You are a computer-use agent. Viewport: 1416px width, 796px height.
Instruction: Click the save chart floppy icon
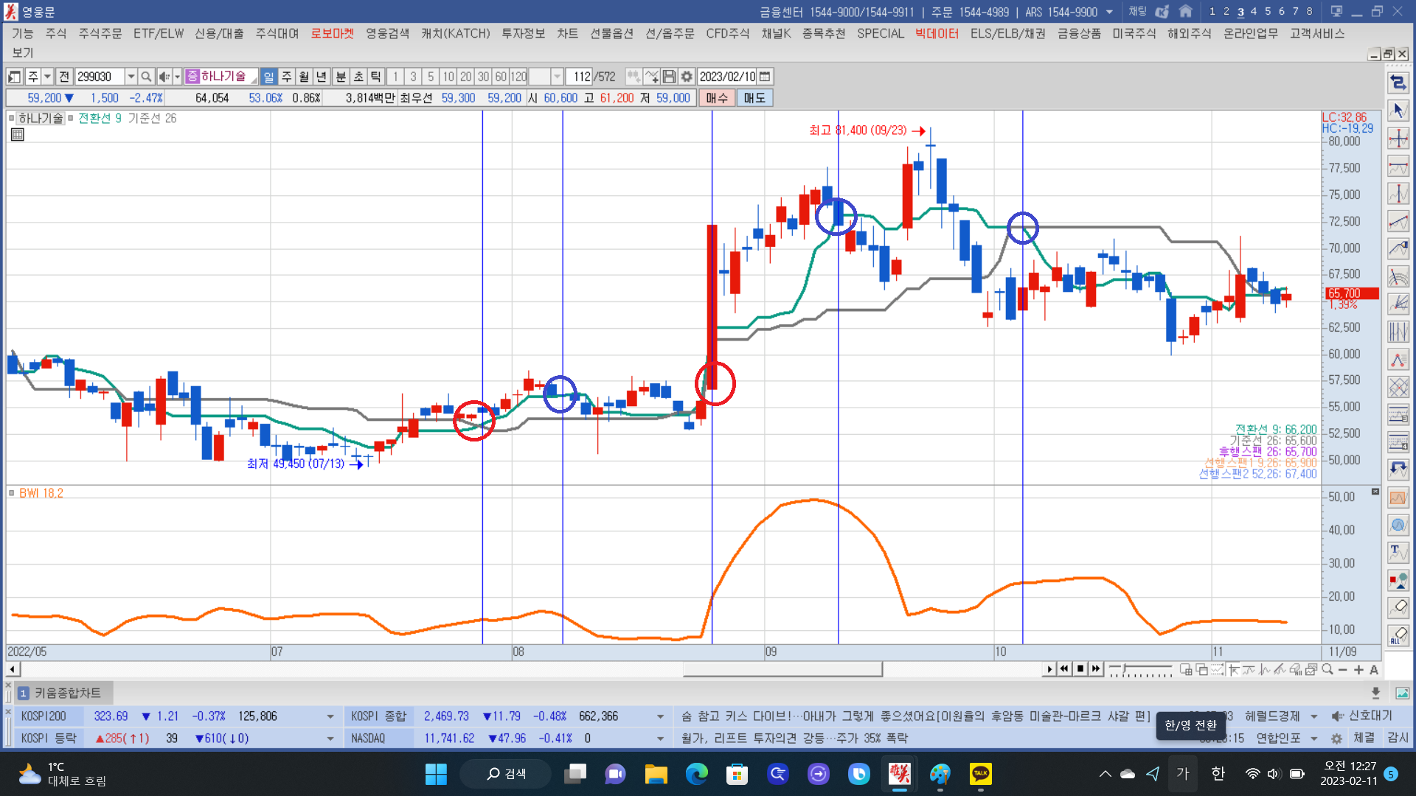pyautogui.click(x=669, y=77)
